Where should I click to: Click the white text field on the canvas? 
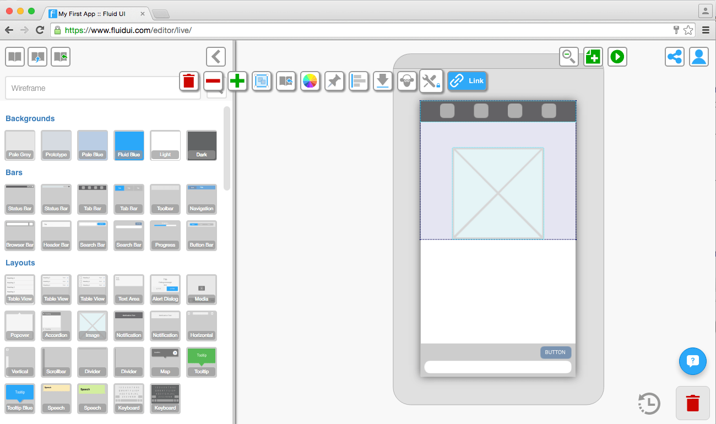498,367
